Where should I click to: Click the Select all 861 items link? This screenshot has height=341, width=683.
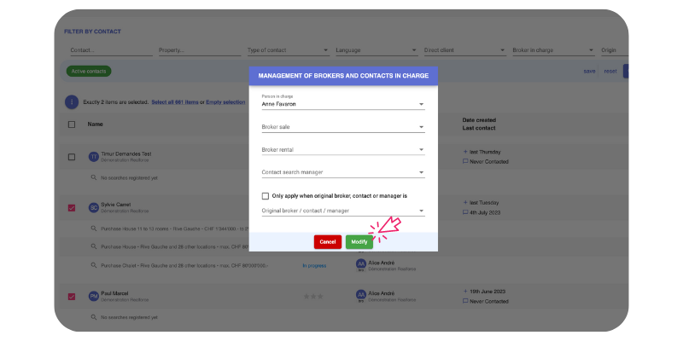point(175,102)
